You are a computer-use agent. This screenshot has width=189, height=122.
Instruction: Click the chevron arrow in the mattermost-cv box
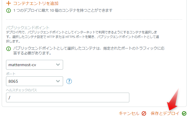pos(58,65)
